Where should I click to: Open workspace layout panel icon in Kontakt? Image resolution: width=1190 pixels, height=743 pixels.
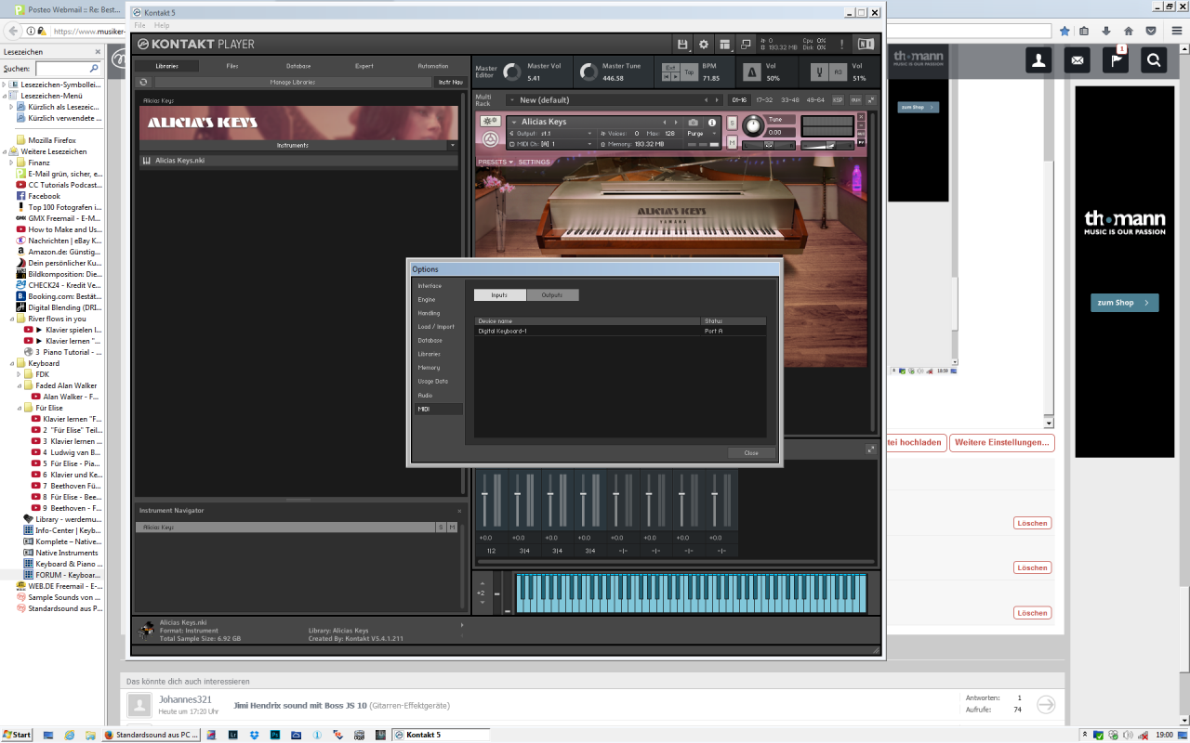[725, 44]
